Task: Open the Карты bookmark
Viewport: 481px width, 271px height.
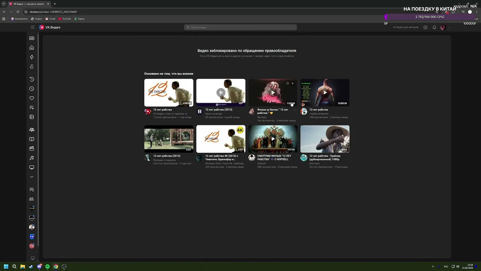Action: coord(79,19)
